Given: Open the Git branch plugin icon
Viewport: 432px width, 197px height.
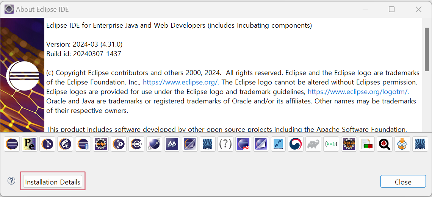Looking at the screenshot, I should (47, 144).
